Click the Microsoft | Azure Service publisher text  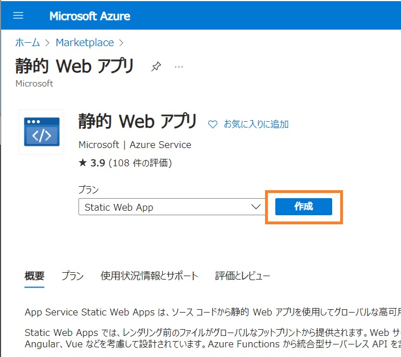[135, 145]
